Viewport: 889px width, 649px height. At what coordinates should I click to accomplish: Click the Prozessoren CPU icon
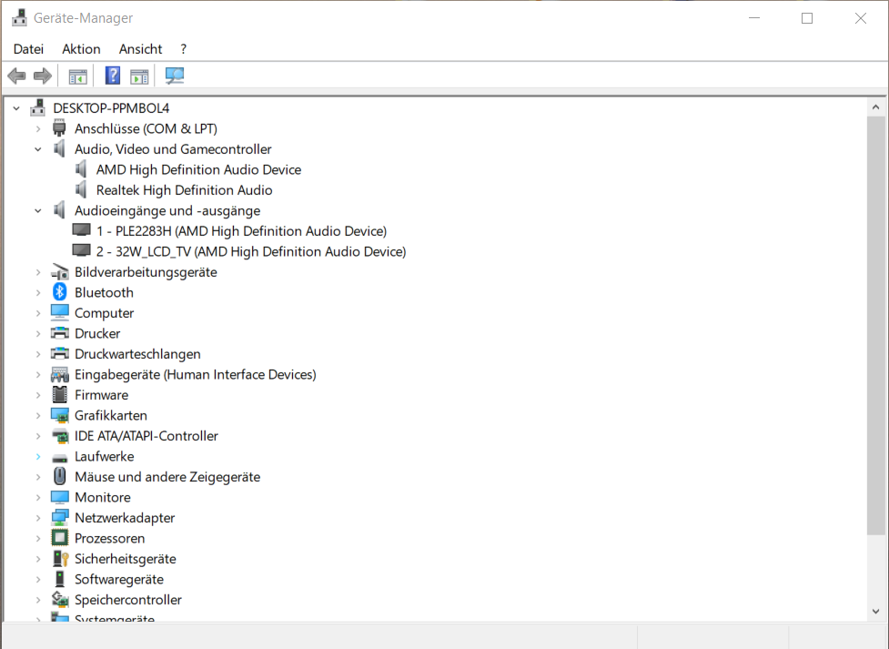tap(59, 538)
